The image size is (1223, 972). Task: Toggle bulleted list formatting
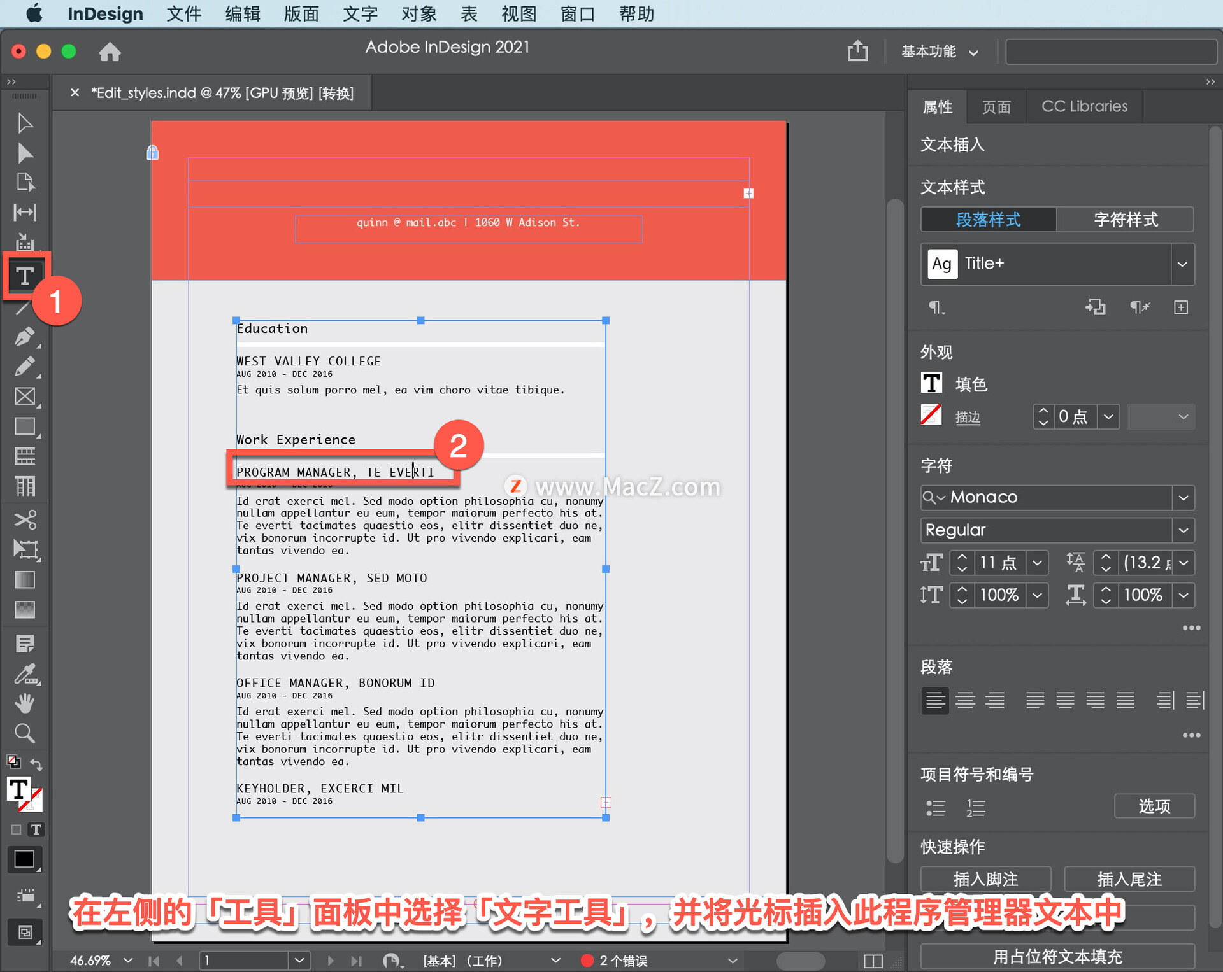pos(935,808)
